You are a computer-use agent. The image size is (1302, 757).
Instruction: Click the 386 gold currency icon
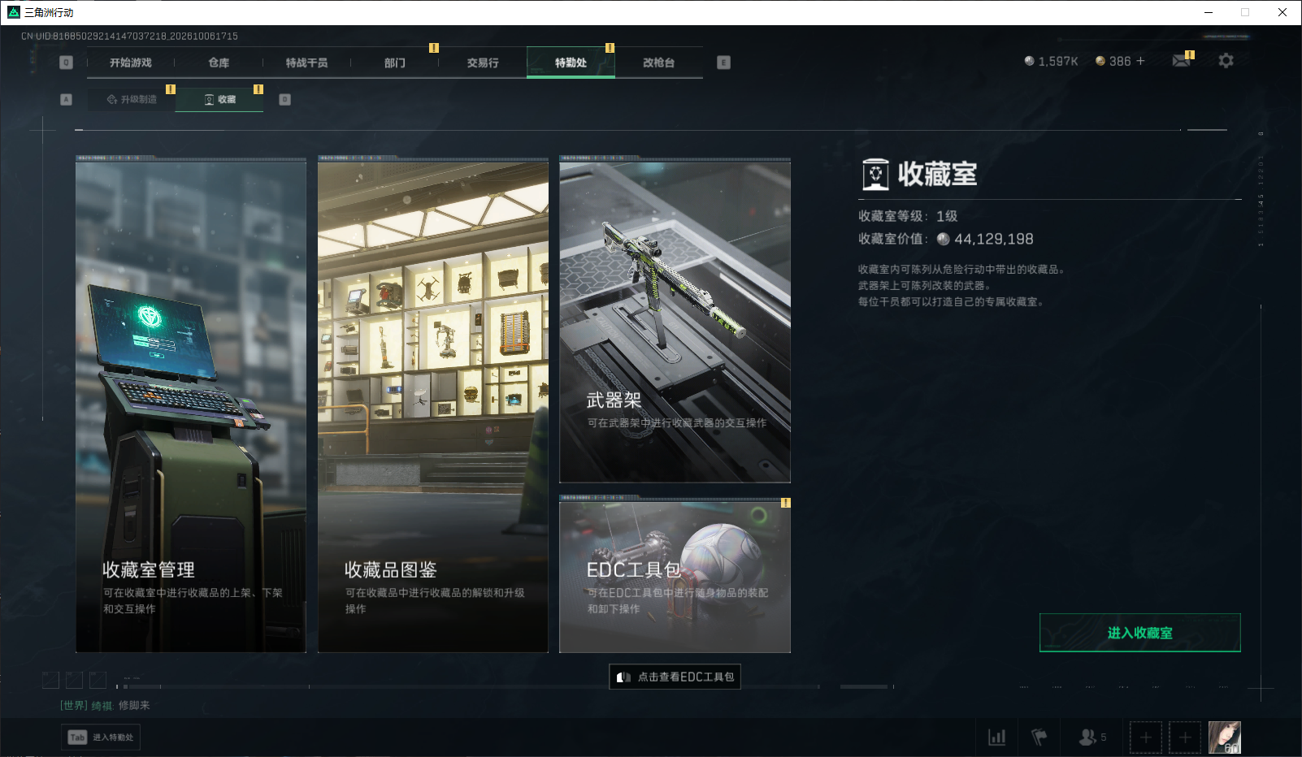click(1100, 61)
